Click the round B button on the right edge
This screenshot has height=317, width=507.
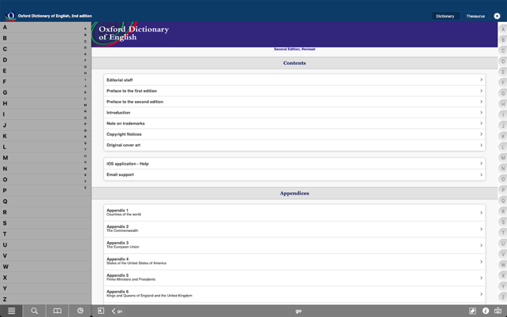[503, 40]
